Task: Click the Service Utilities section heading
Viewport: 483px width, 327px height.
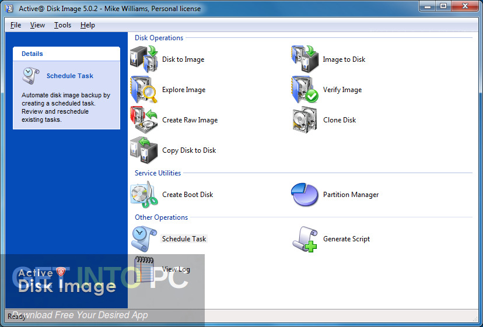Action: click(157, 173)
